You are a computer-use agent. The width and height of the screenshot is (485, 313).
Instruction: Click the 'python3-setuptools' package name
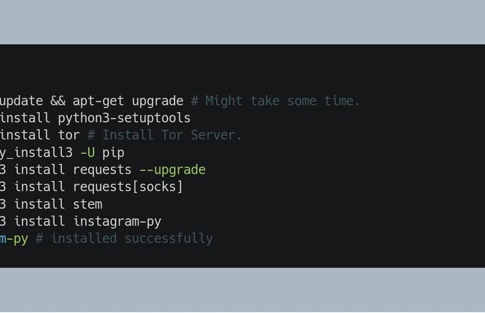[124, 118]
